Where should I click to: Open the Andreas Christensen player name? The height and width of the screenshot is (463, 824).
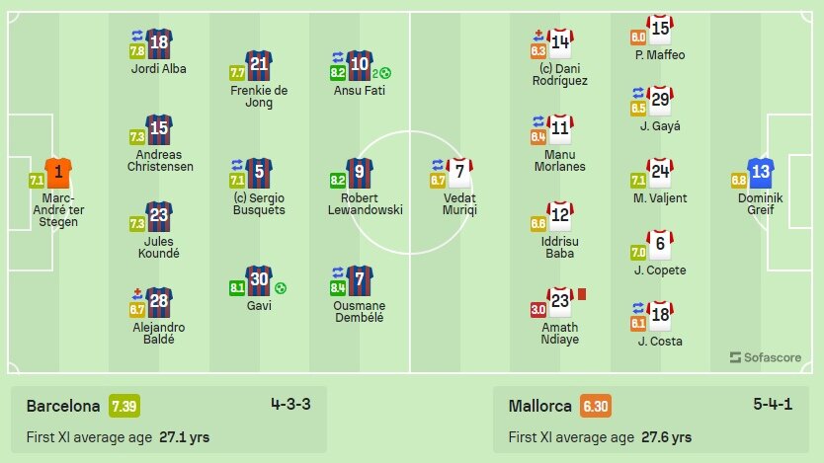coord(160,161)
